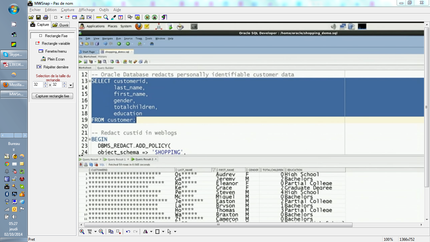Viewport: 430px width, 242px height.
Task: Decrease the rectangle height with down stepper
Action: coord(65,86)
